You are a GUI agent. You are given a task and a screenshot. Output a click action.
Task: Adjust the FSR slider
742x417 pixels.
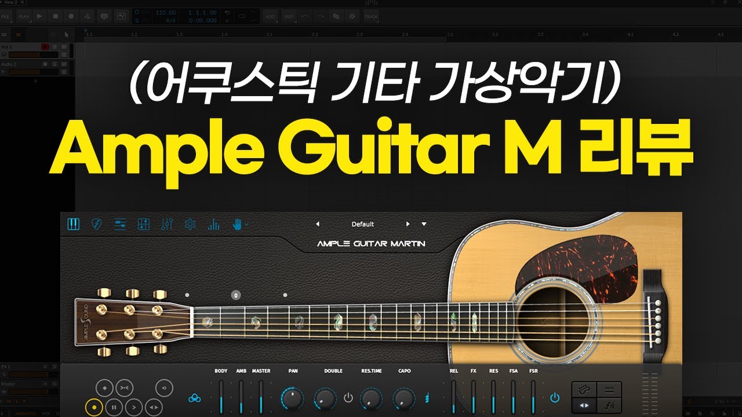(x=533, y=397)
